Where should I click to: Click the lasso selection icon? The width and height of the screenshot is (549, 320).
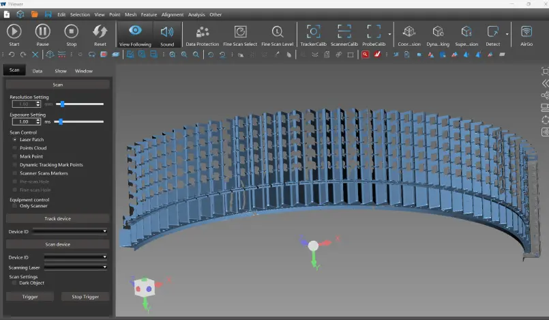[x=92, y=55]
